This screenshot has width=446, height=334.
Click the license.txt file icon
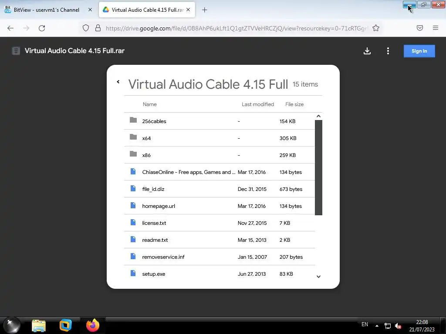click(133, 222)
